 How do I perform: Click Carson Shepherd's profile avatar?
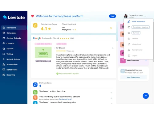click(126, 16)
